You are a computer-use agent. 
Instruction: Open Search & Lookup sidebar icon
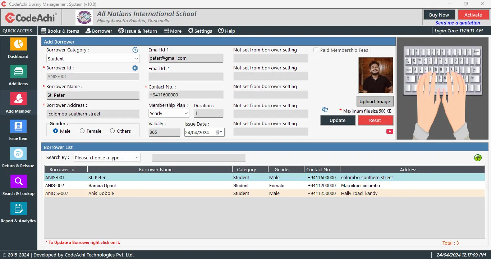[18, 181]
